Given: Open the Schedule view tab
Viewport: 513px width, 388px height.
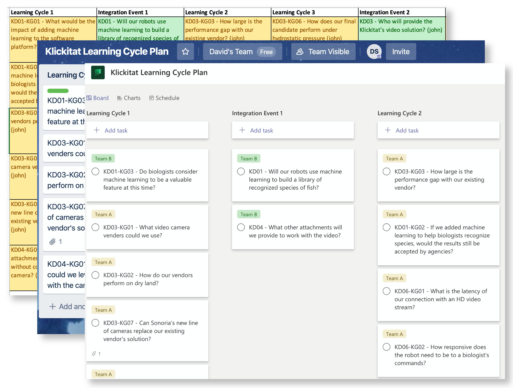Looking at the screenshot, I should [164, 98].
